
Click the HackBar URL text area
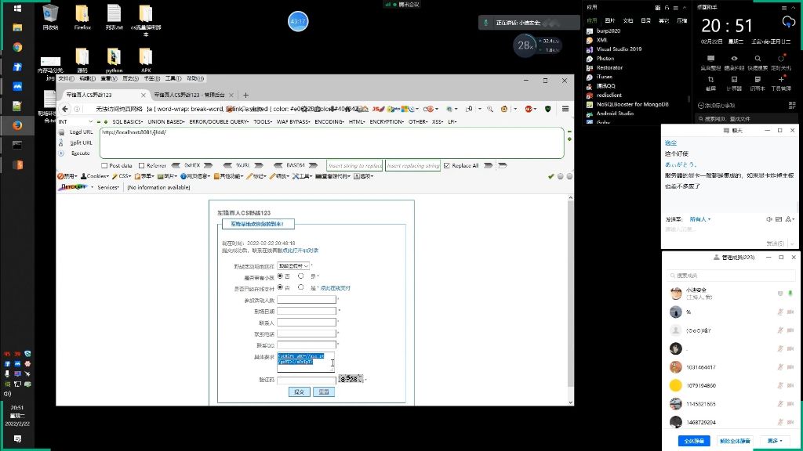(332, 143)
